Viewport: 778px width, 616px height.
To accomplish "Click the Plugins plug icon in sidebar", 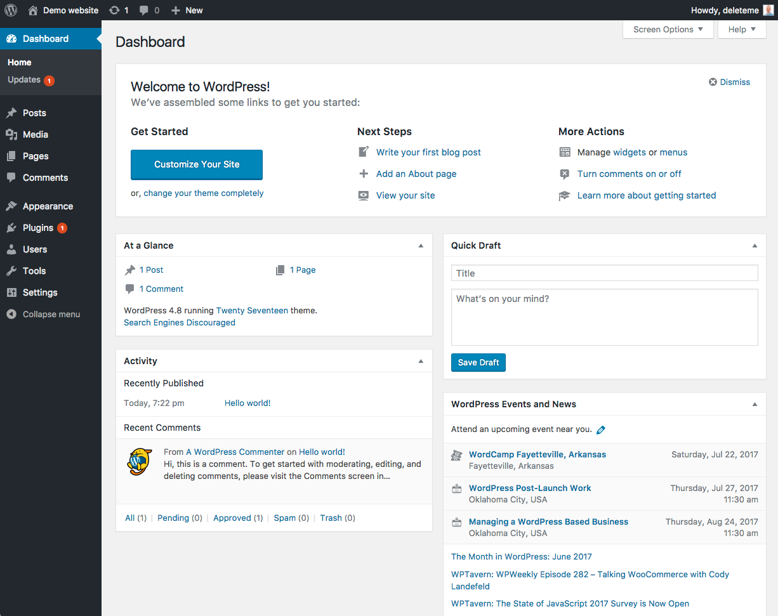I will tap(11, 228).
